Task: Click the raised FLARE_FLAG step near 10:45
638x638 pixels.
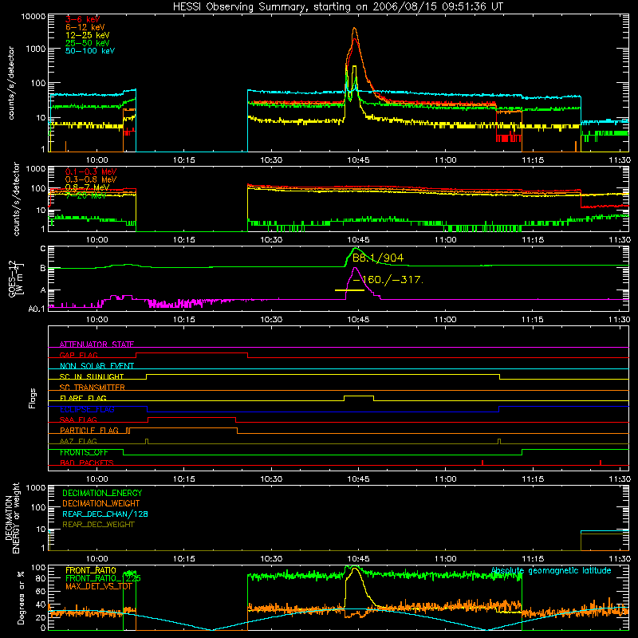Action: click(359, 396)
